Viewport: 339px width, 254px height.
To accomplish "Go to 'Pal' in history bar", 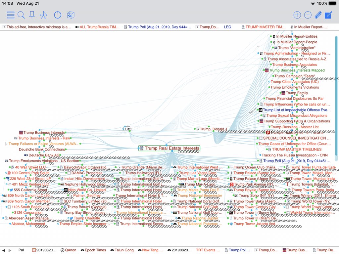I will click(x=21, y=250).
